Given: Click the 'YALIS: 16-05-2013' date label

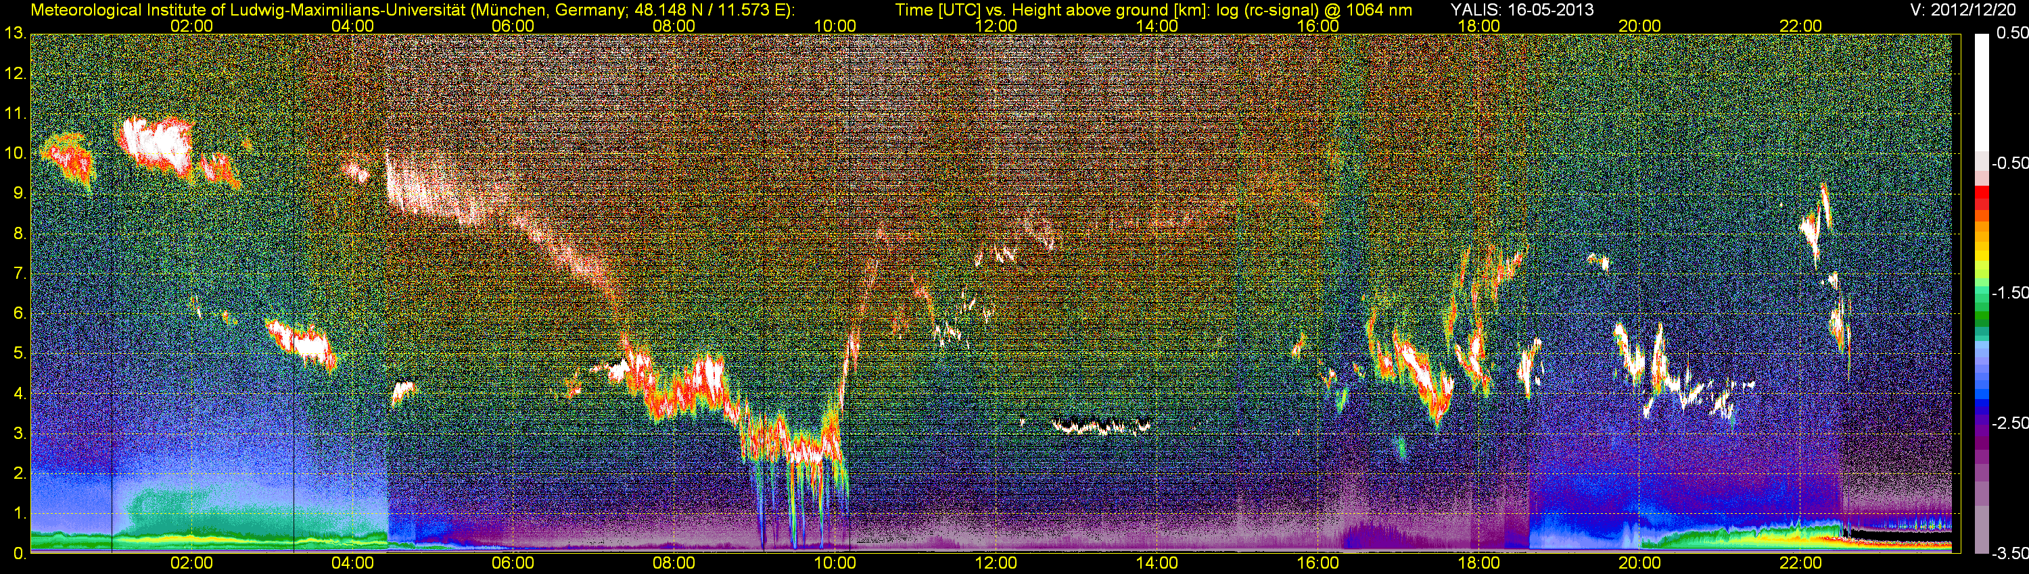Looking at the screenshot, I should click(1520, 9).
